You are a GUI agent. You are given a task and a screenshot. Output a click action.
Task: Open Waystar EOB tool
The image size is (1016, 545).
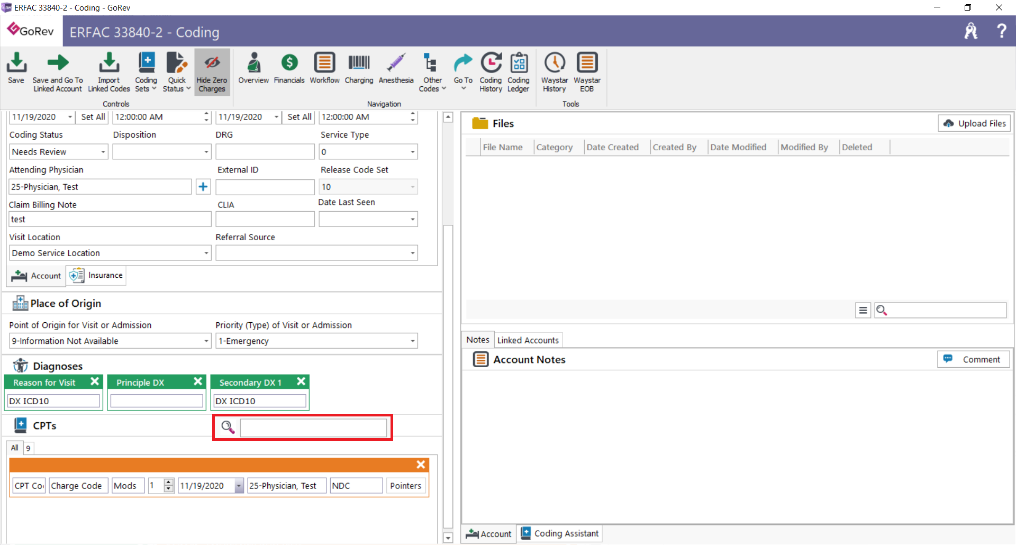point(587,72)
